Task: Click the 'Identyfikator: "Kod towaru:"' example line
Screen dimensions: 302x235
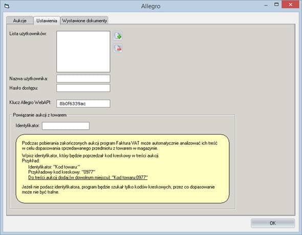Action: tap(54, 167)
